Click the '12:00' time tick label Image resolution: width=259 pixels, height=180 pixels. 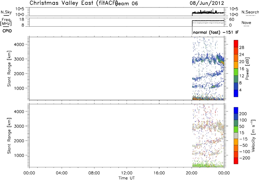[x=127, y=173]
